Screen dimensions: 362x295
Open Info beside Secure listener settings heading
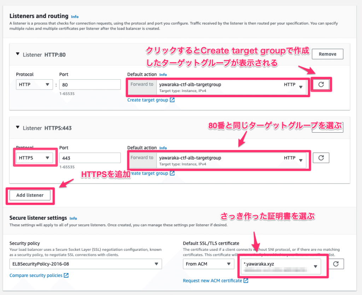pos(73,218)
